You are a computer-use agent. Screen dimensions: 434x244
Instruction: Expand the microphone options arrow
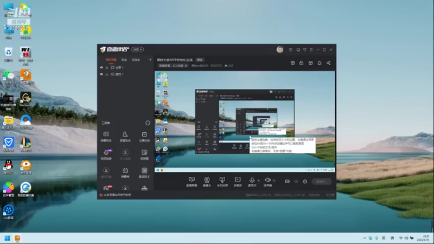(x=259, y=181)
